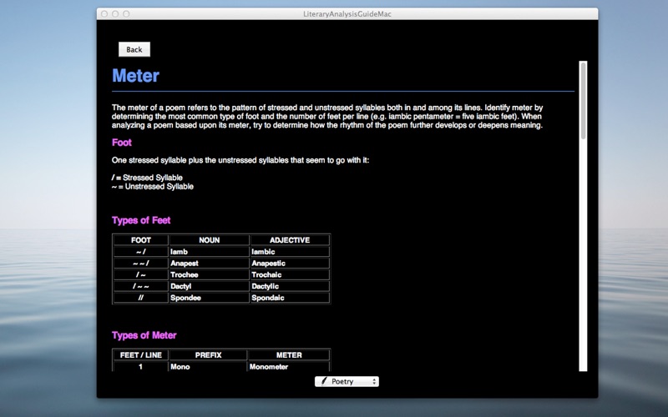Click the Foot section heading
Screen dimensions: 668x417
tap(121, 143)
